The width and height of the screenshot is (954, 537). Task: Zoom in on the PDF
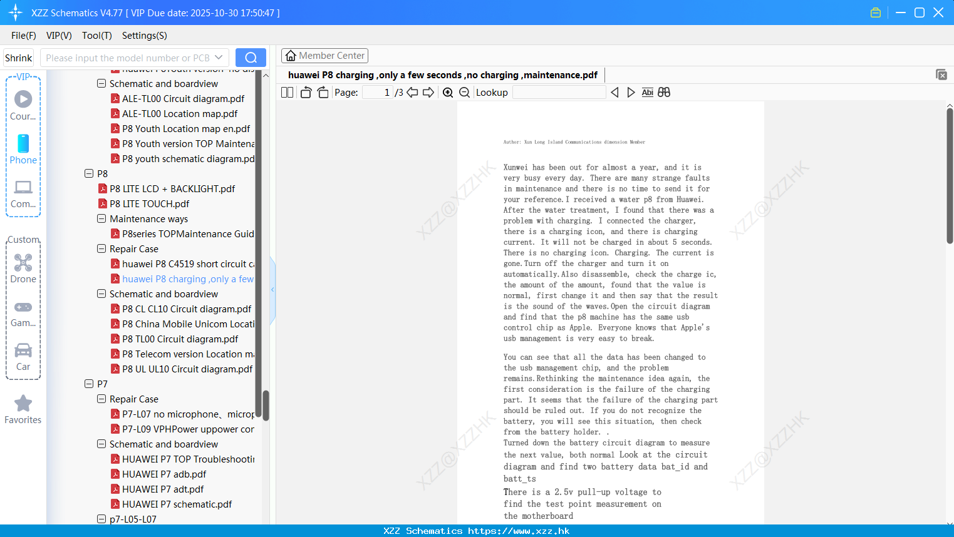point(448,93)
